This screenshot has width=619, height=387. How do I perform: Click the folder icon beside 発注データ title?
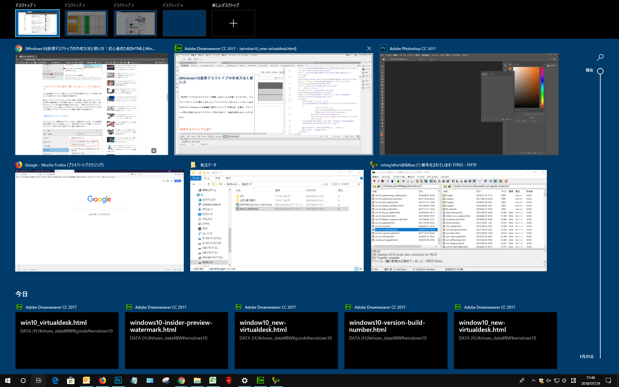click(x=193, y=165)
